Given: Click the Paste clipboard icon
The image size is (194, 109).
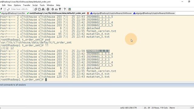Looking at the screenshot, I should [39, 9].
